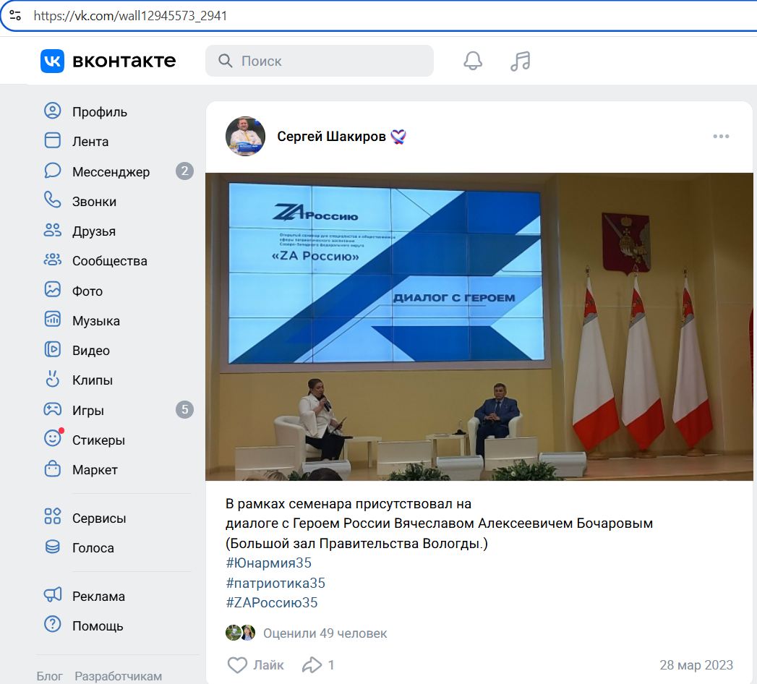The image size is (757, 684).
Task: Click the Маркет bag icon
Action: [53, 469]
